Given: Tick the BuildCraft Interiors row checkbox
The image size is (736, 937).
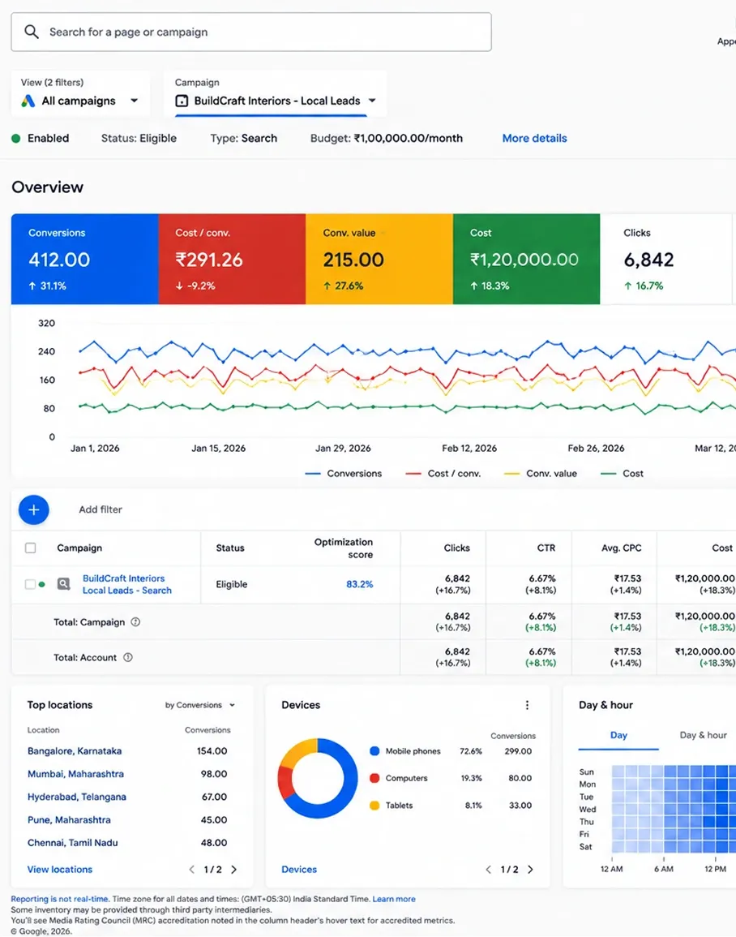Looking at the screenshot, I should [30, 584].
